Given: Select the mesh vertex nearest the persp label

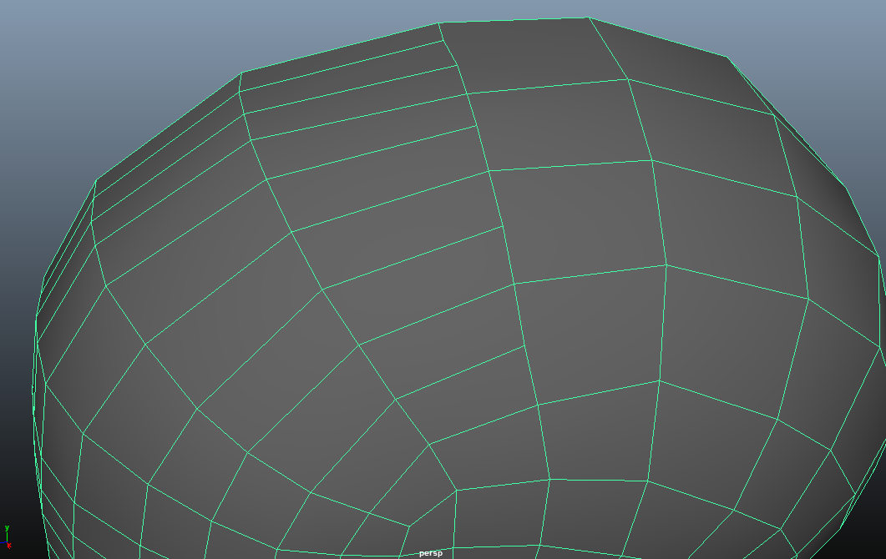Looking at the screenshot, I should pos(408,526).
